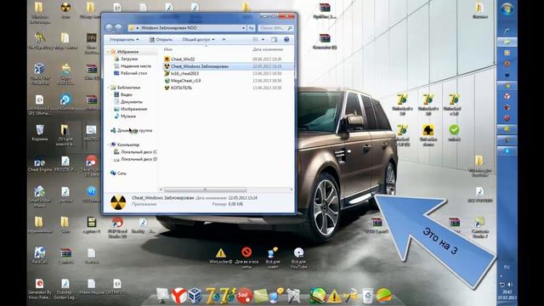This screenshot has width=544, height=306.
Task: Click the horizontal scrollbar of the file list
Action: tap(205, 190)
